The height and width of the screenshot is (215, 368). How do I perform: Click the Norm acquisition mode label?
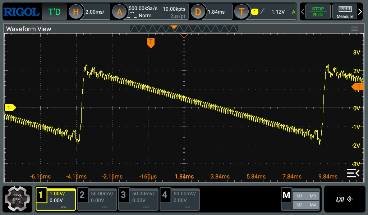(x=145, y=15)
